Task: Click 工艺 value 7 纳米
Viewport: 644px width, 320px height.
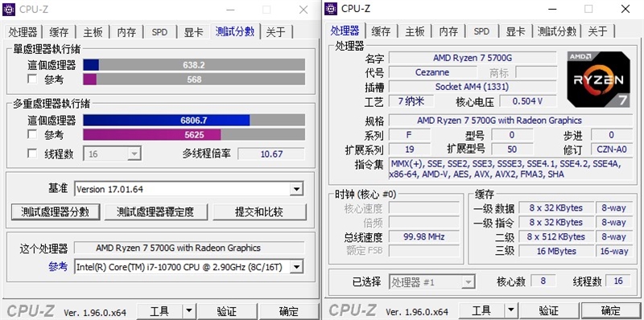Action: pos(411,101)
